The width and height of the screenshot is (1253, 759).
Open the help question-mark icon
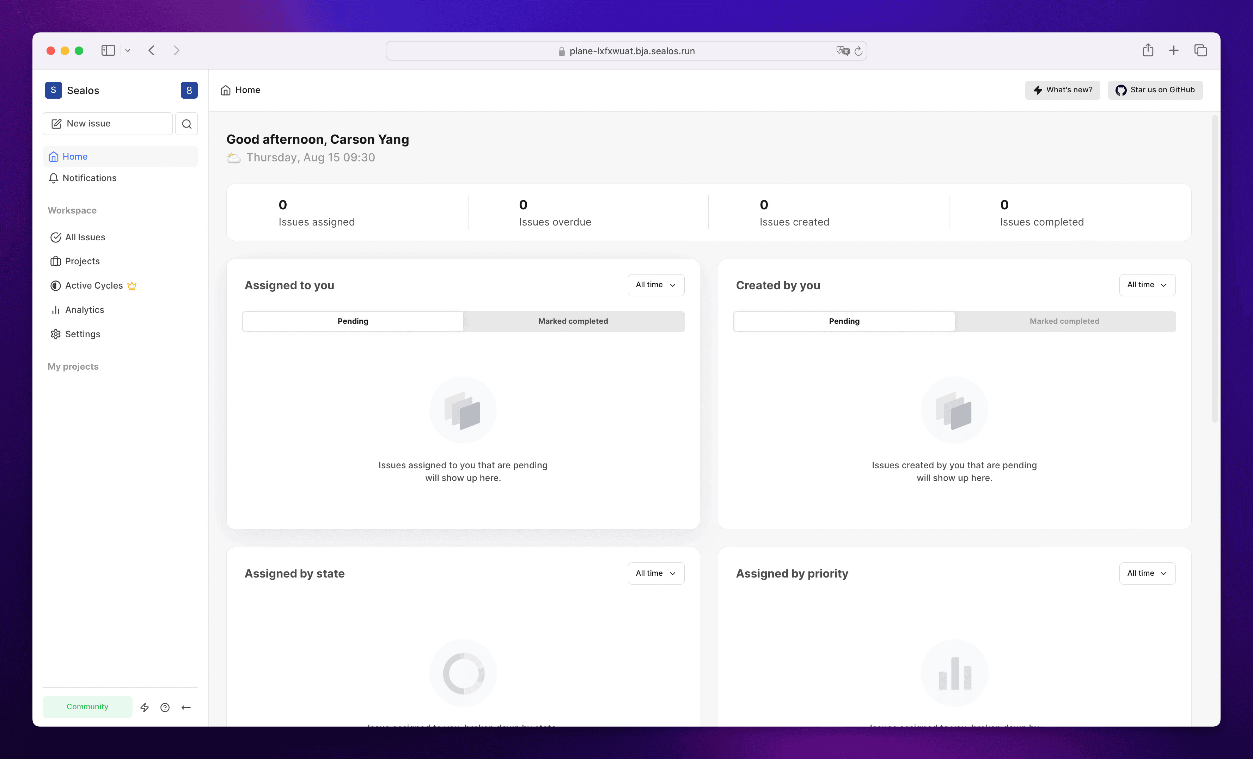tap(165, 707)
